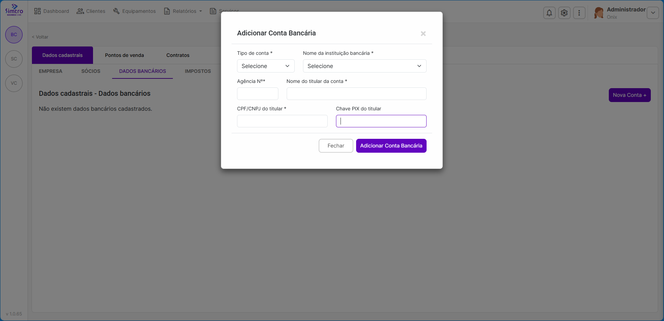Click the notifications bell icon
Screen dimensions: 664x321
(x=549, y=13)
